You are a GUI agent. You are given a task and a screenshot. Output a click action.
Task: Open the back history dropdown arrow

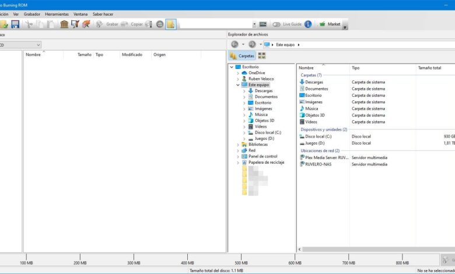click(243, 44)
